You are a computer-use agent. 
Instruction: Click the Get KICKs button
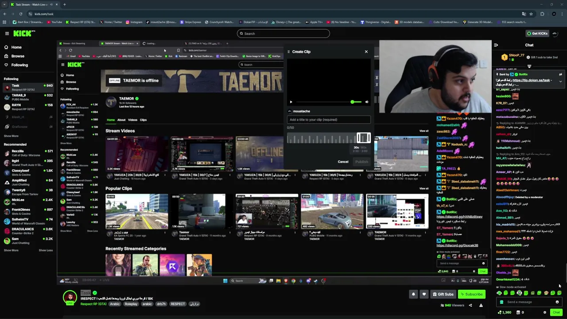[537, 33]
